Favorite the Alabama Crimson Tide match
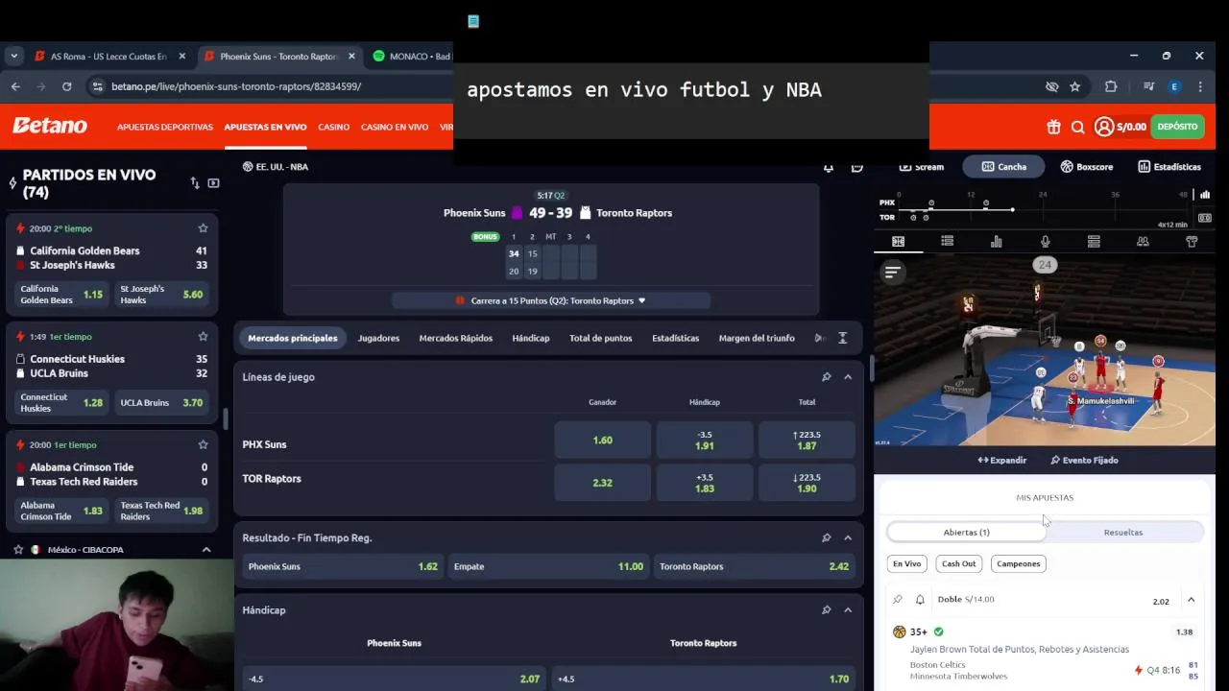Screen dimensions: 1229x691 point(203,445)
